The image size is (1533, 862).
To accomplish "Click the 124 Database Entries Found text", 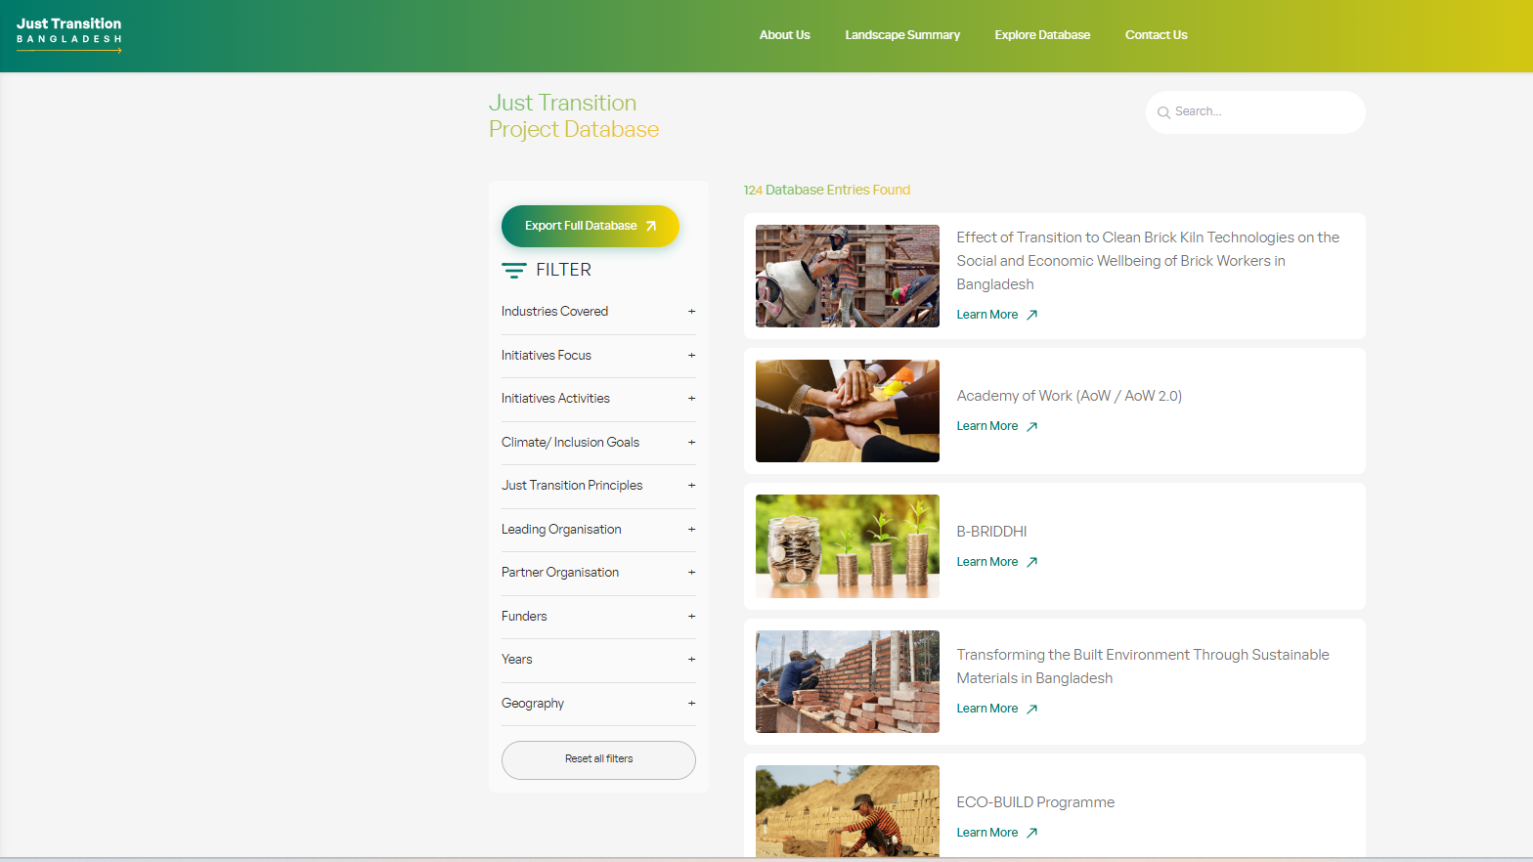I will (x=826, y=191).
